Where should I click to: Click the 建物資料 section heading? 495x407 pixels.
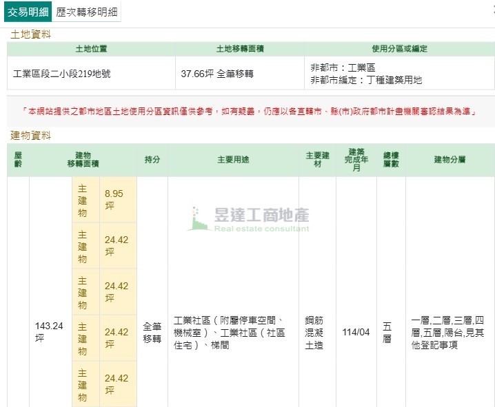[30, 135]
